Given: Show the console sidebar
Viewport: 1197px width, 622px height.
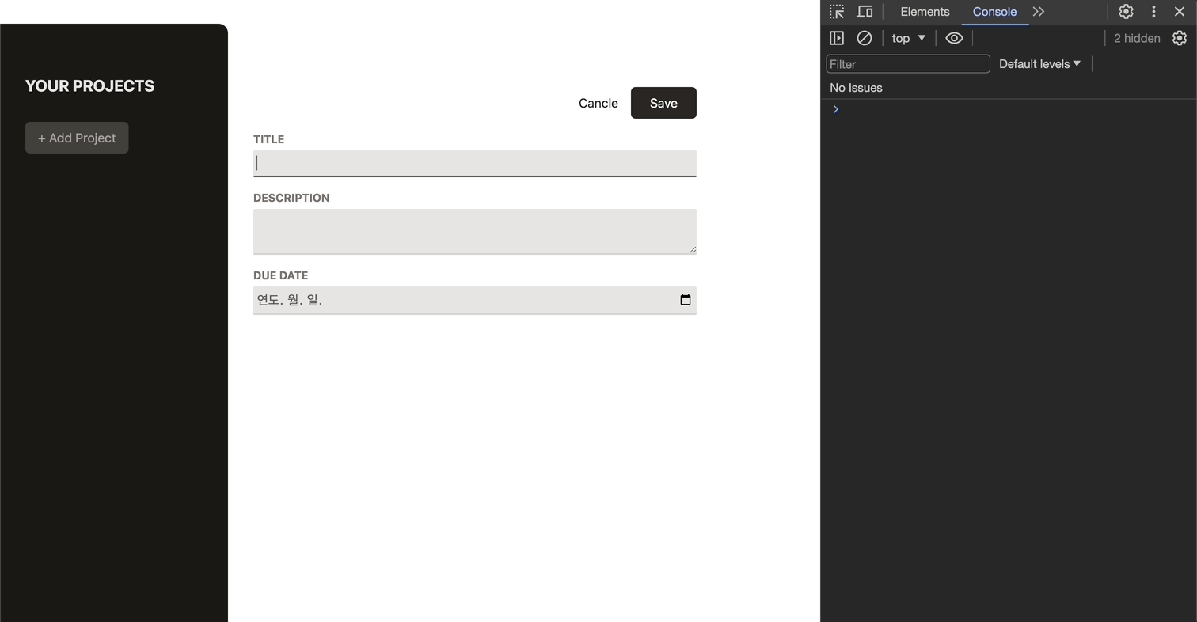Looking at the screenshot, I should (837, 38).
